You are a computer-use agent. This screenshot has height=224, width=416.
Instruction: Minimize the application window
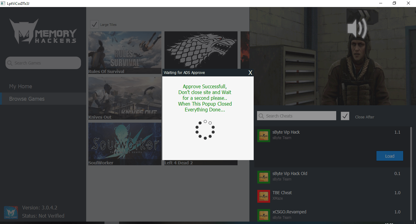tap(381, 3)
